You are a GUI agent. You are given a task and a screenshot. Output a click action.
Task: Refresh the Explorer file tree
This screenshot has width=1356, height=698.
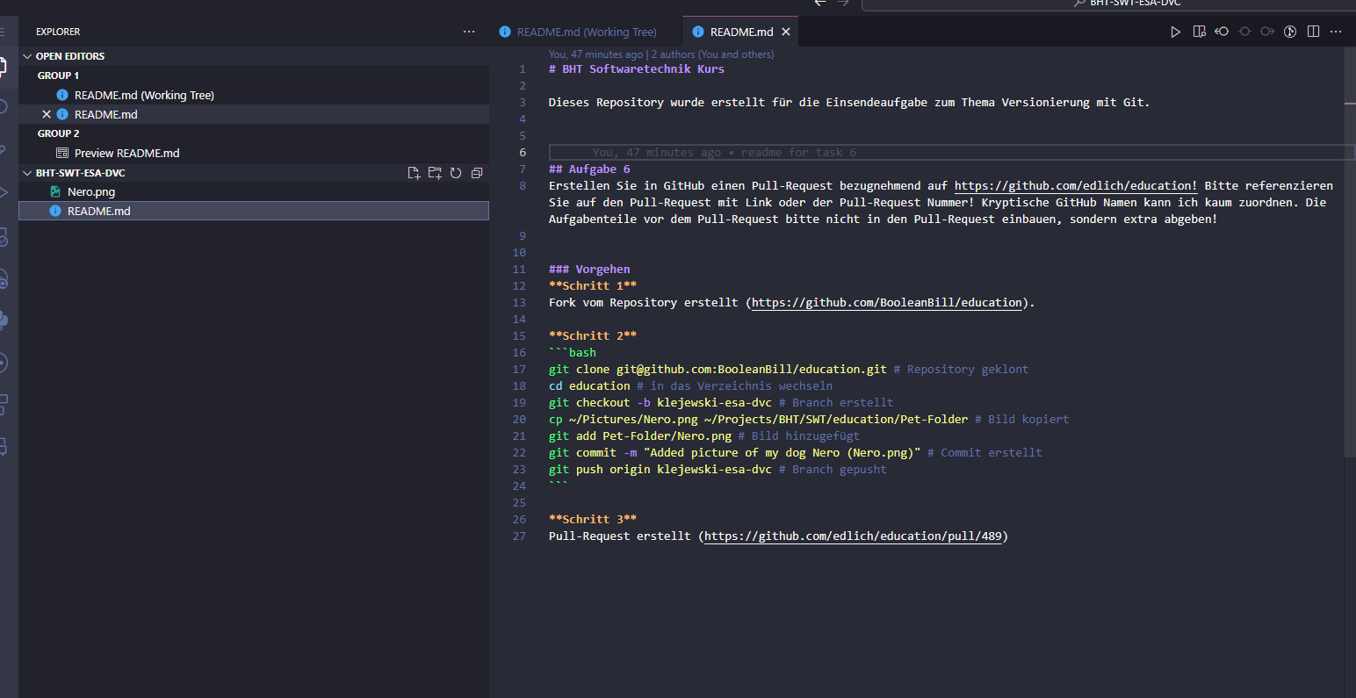point(456,173)
